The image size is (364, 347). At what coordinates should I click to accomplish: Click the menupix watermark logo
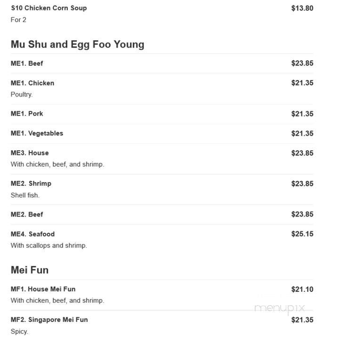pos(280,308)
